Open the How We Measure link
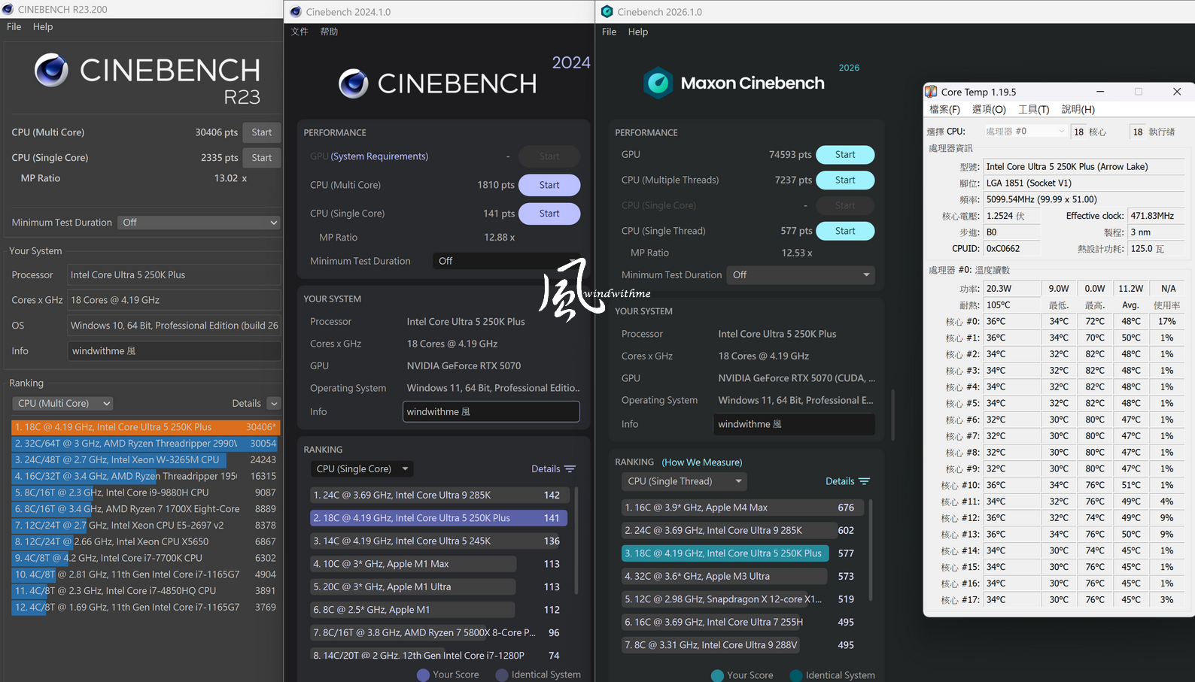Image resolution: width=1195 pixels, height=682 pixels. 701,462
